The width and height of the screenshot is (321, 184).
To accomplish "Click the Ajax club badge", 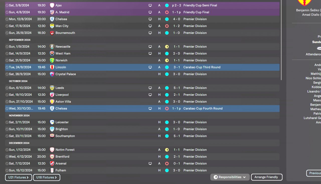I will pyautogui.click(x=52, y=5).
